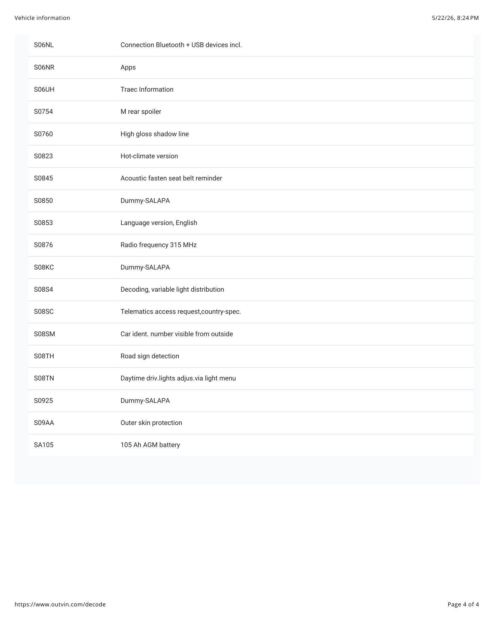Select the Traec Information row

click(x=251, y=90)
